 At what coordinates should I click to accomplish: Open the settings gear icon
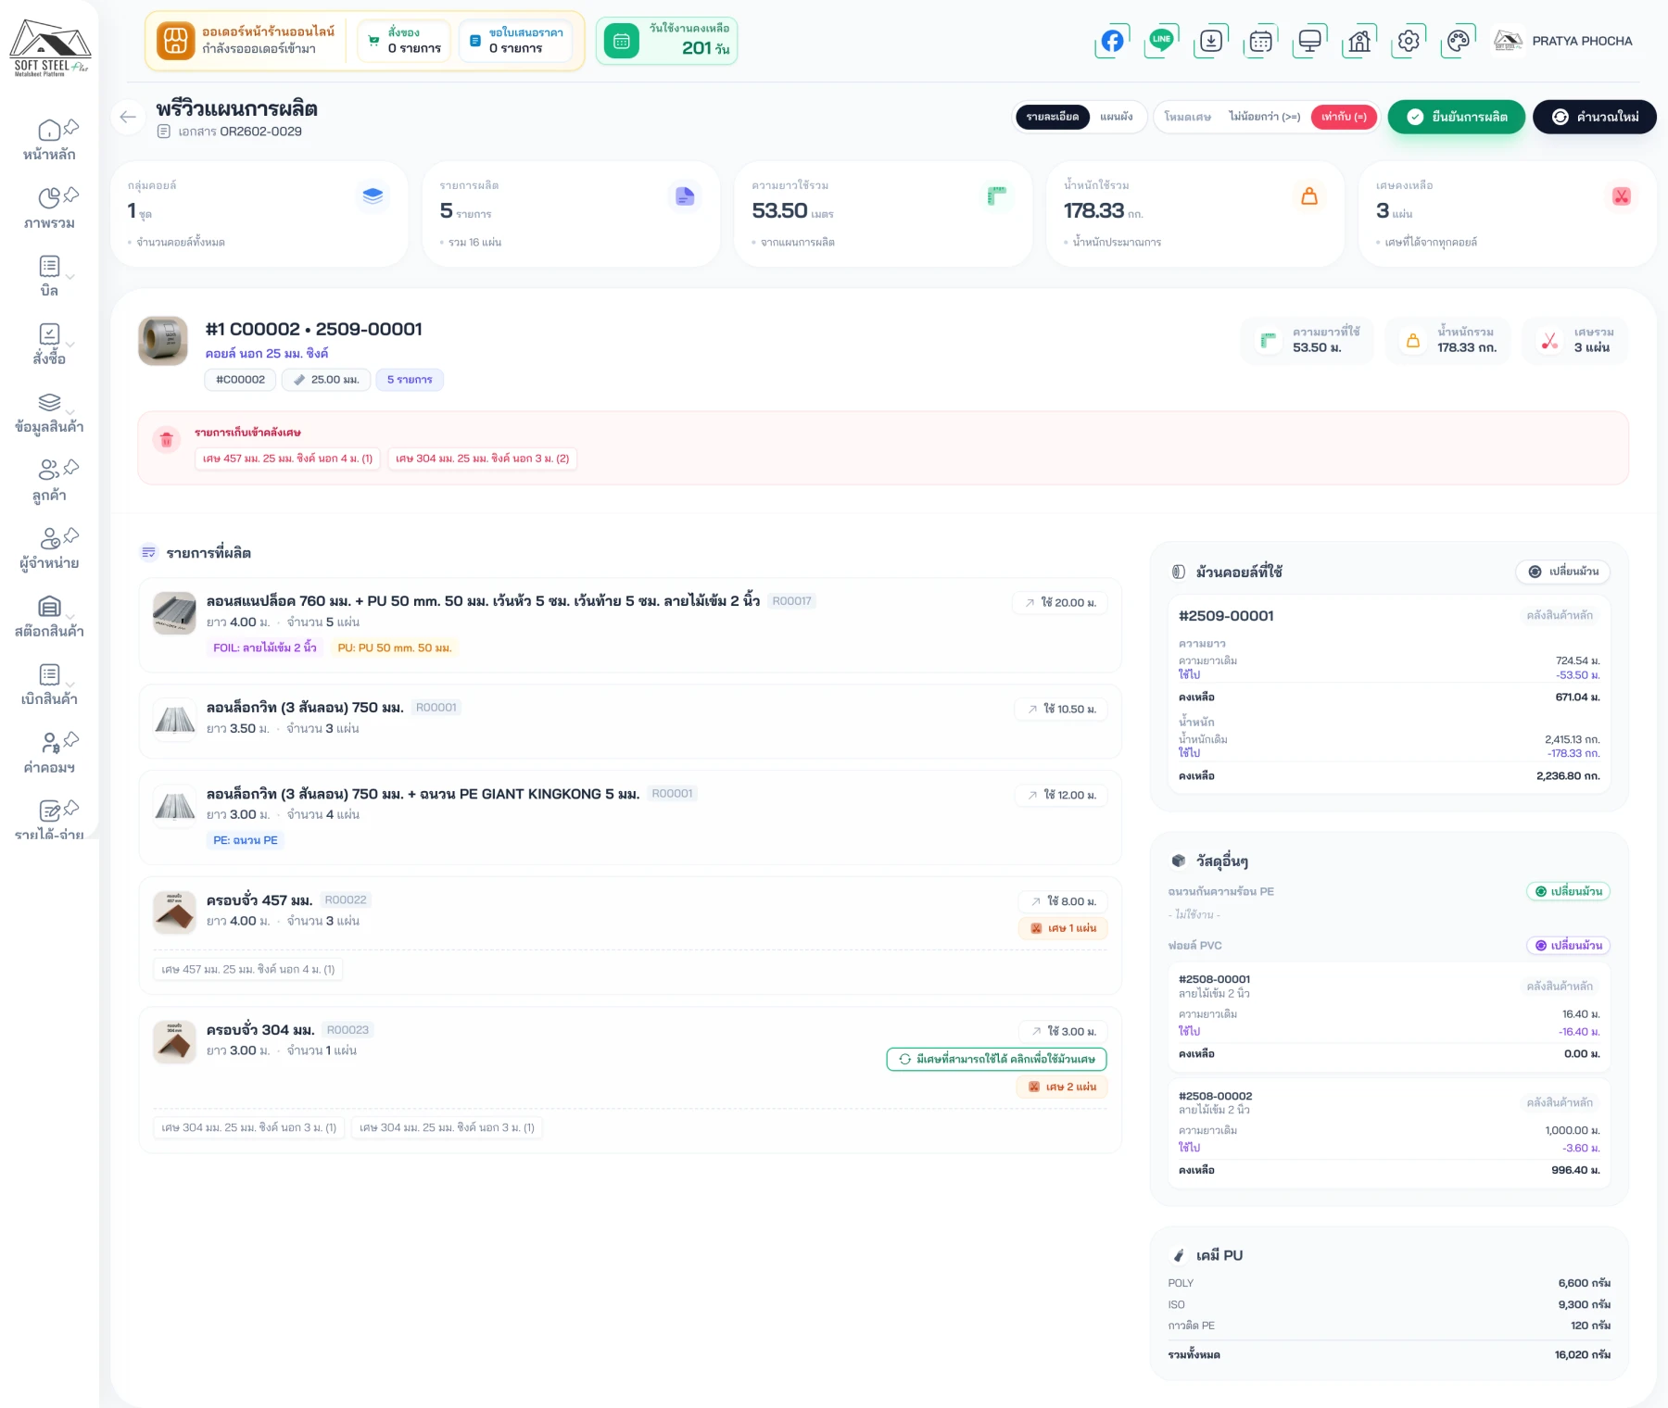click(1409, 41)
